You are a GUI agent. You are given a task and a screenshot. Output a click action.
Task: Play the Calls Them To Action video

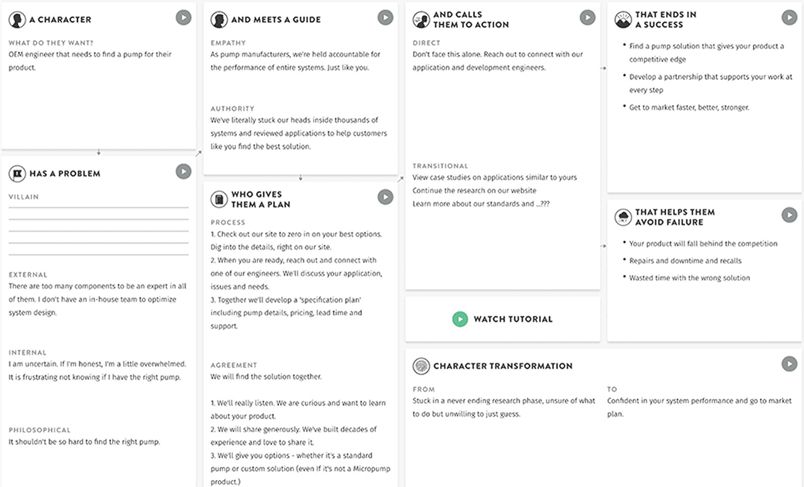click(x=587, y=18)
